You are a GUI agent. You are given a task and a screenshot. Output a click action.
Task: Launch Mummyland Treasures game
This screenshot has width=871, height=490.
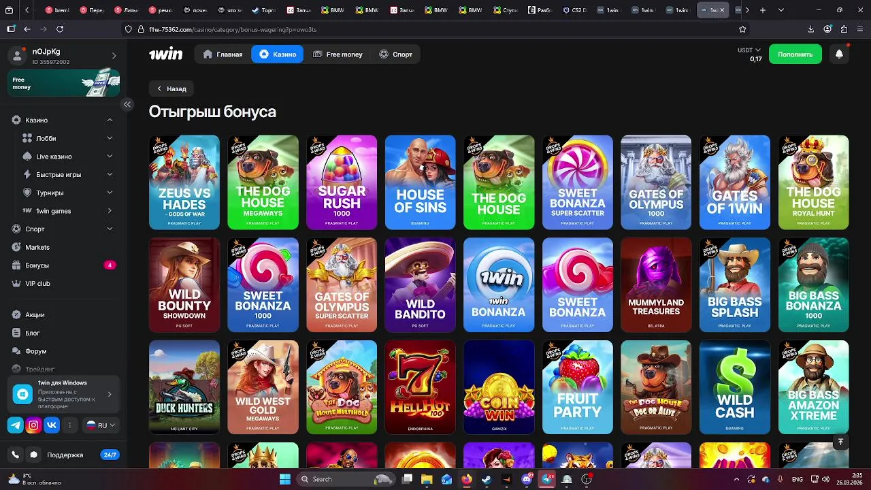pos(656,284)
